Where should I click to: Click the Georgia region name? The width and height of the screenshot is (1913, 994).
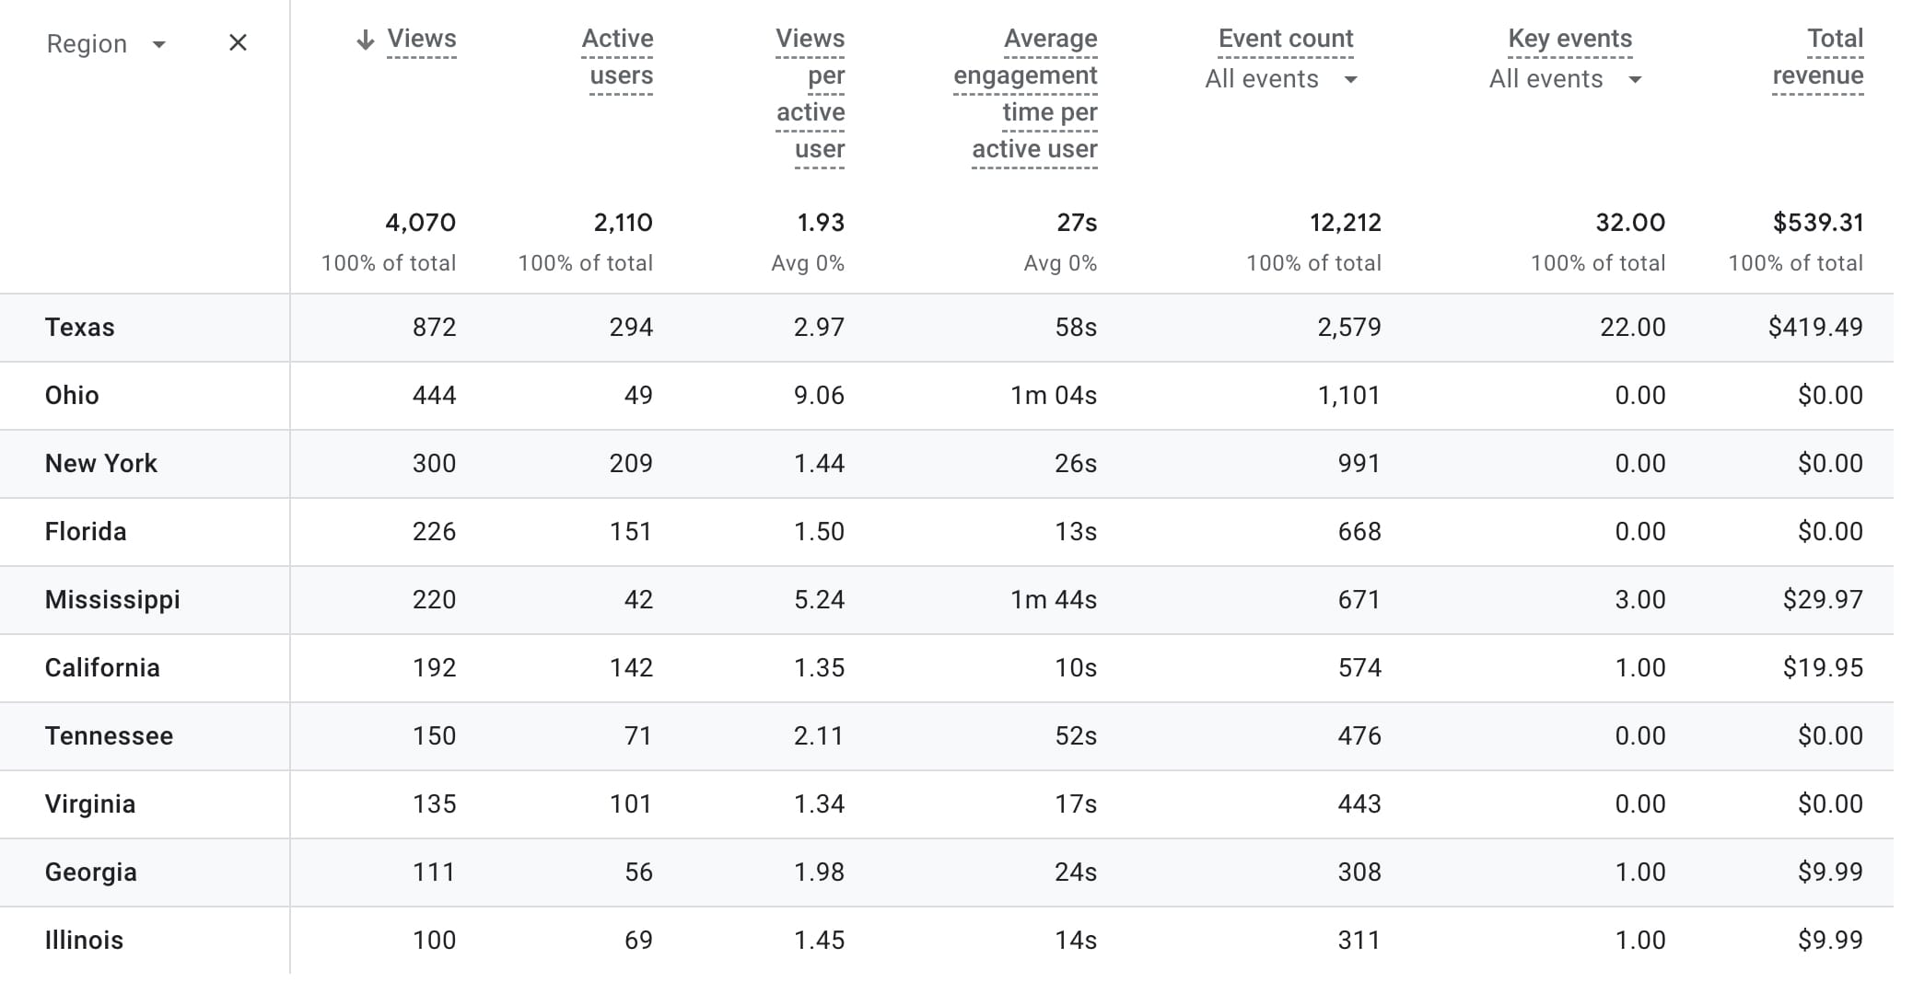(x=91, y=873)
